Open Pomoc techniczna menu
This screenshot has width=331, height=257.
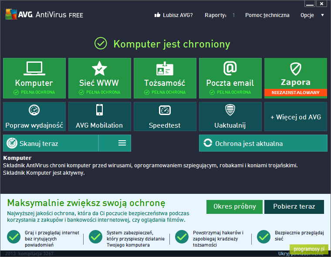click(267, 15)
